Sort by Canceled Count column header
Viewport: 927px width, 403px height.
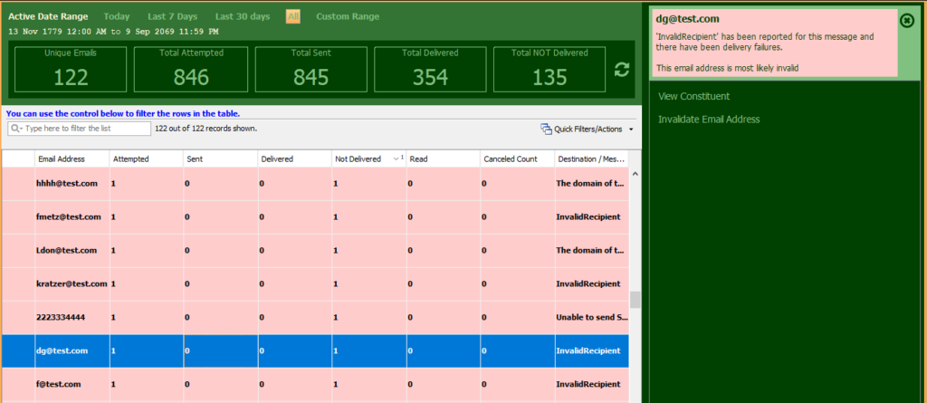517,159
